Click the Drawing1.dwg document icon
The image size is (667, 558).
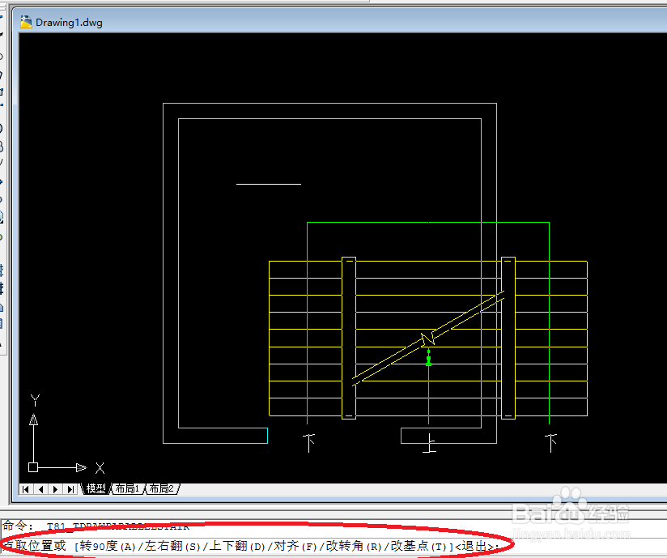tap(26, 22)
